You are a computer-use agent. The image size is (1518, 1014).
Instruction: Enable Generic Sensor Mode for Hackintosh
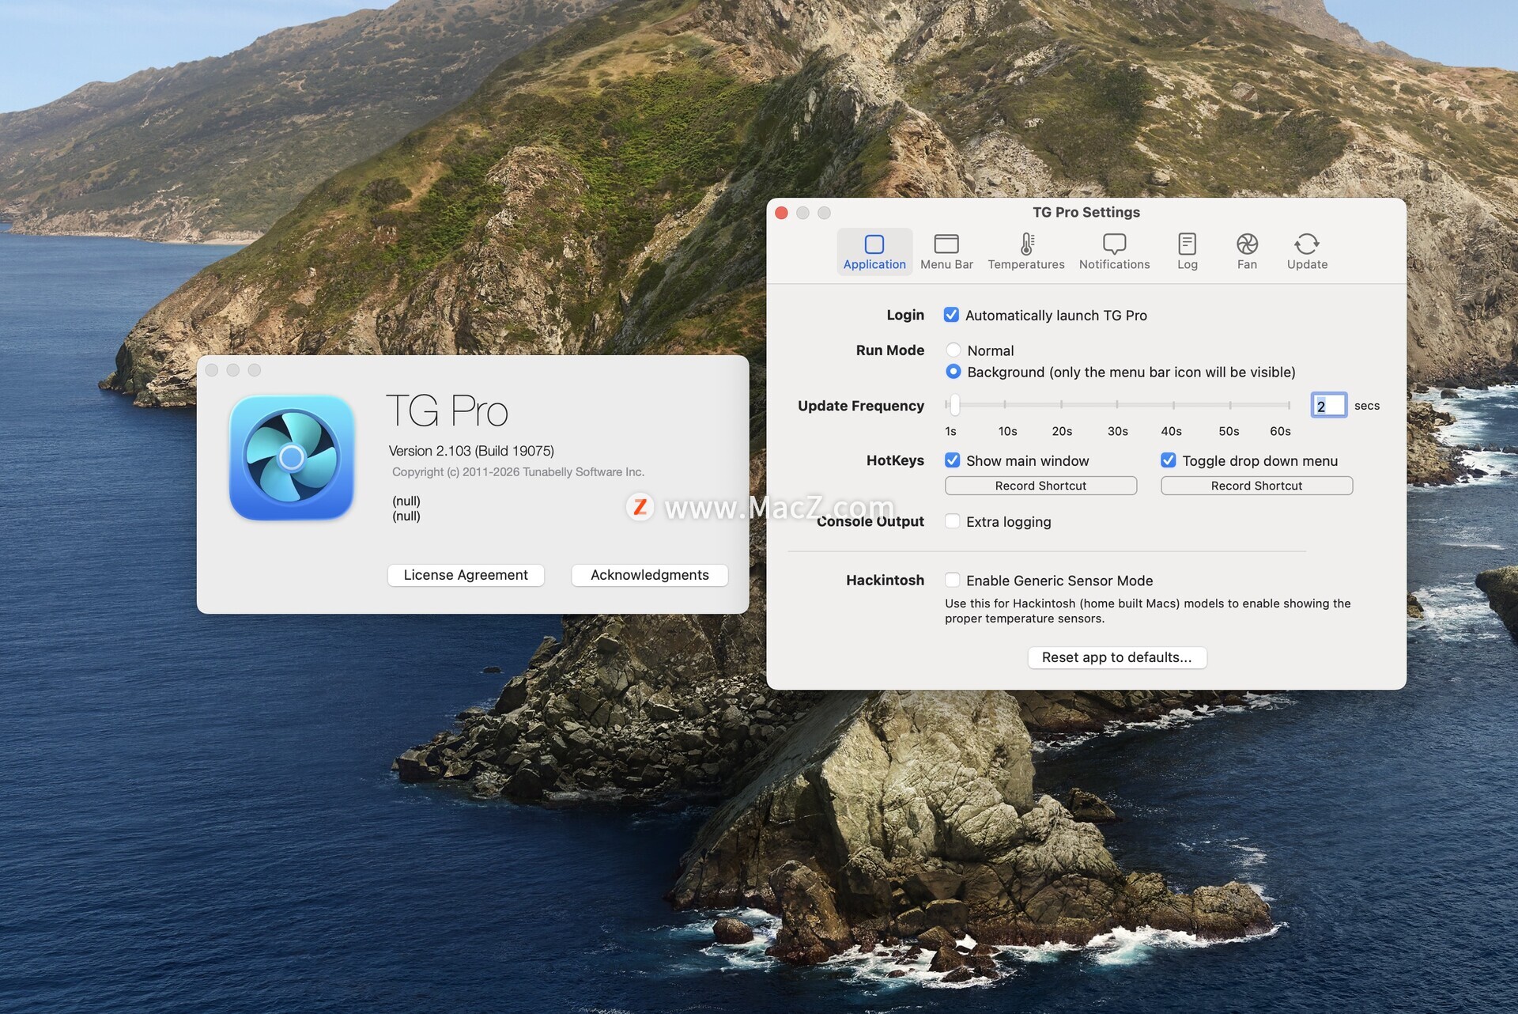[x=952, y=580]
